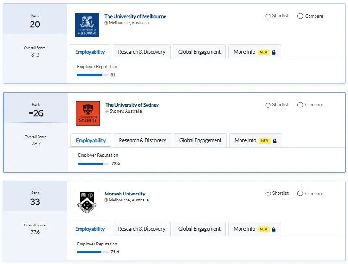Select Compare radio for Monash University

click(x=300, y=194)
